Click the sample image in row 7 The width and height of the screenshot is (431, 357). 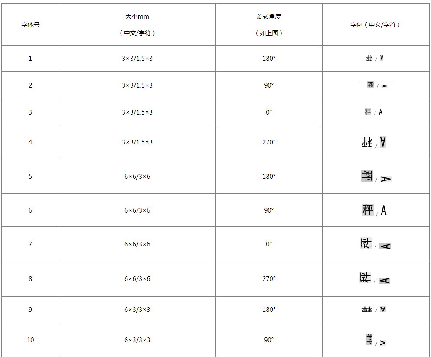375,244
